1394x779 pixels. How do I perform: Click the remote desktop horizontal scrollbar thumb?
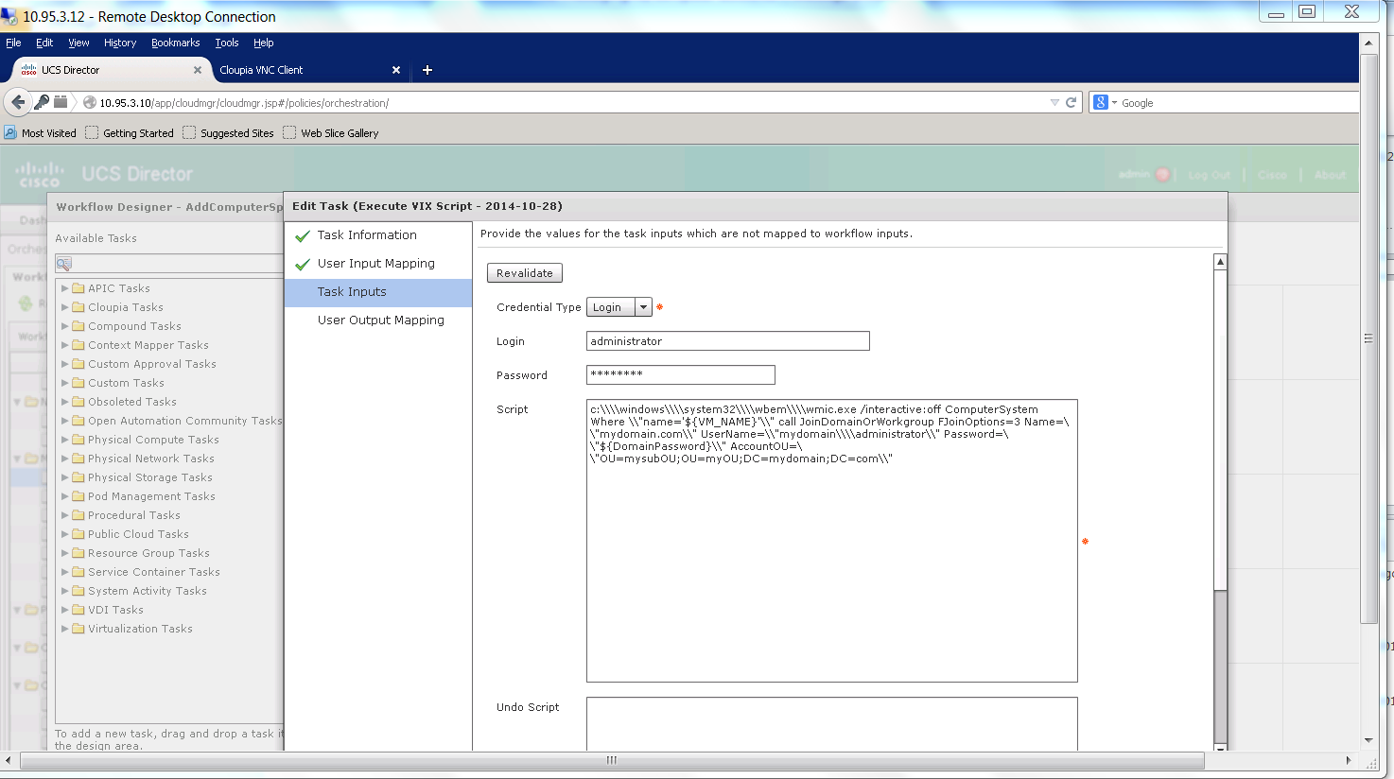(x=612, y=760)
